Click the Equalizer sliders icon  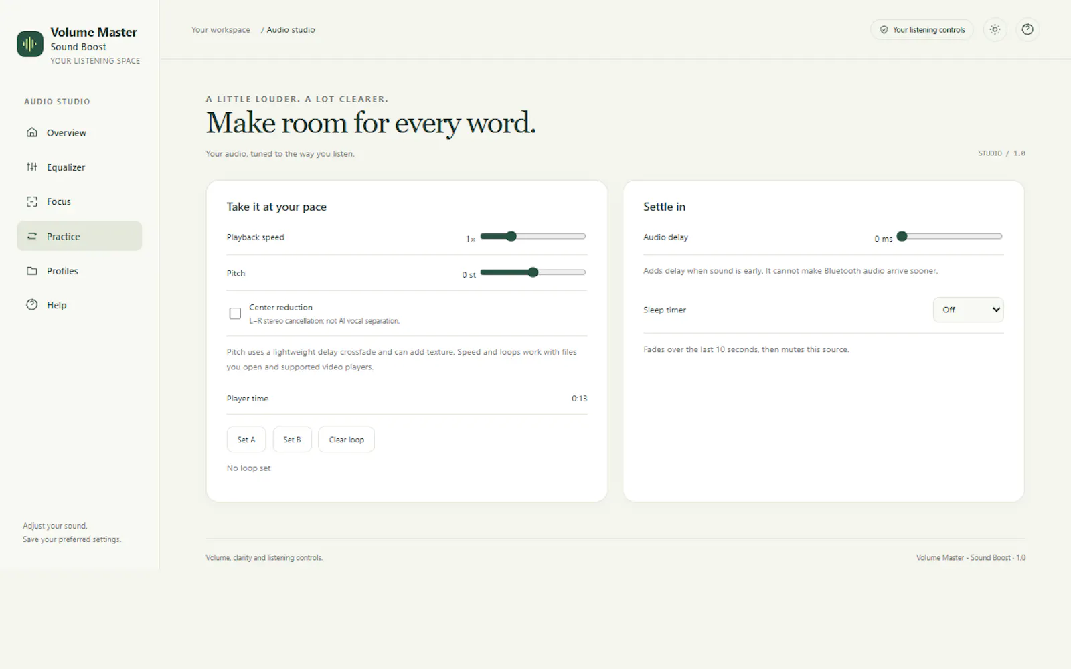tap(31, 167)
